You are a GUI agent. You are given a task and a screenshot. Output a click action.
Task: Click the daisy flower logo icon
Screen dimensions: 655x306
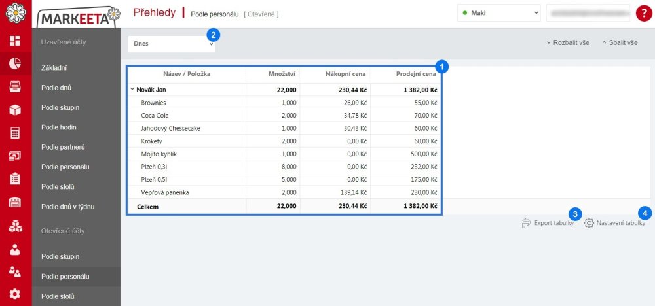(x=16, y=12)
